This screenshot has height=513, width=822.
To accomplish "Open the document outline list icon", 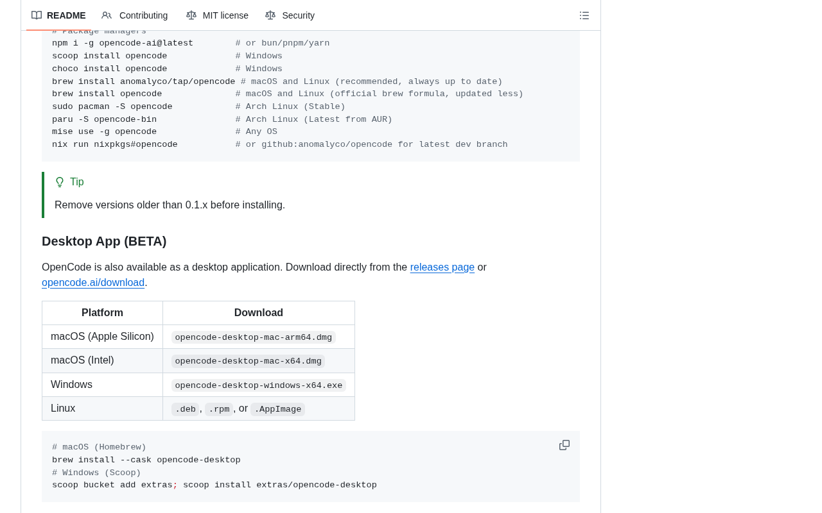I will click(584, 15).
